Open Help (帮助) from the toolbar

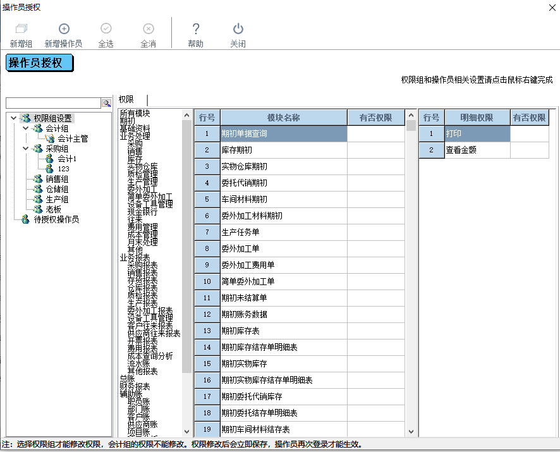(196, 29)
